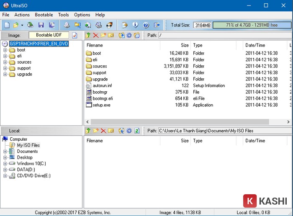
Task: Click the info 'i' toolbar icon
Action: [x=135, y=25]
